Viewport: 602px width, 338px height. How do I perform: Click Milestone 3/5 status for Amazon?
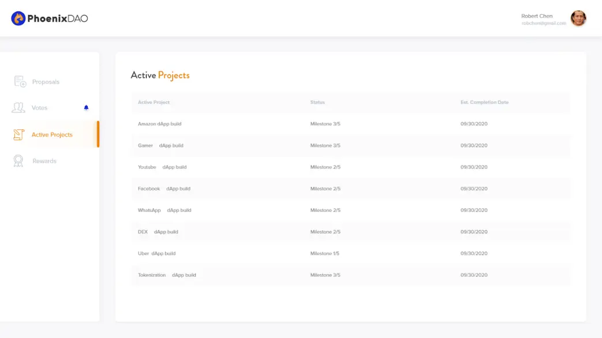pos(325,124)
